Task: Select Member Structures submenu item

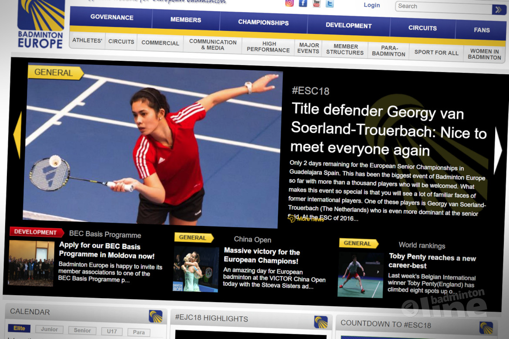Action: pos(345,49)
